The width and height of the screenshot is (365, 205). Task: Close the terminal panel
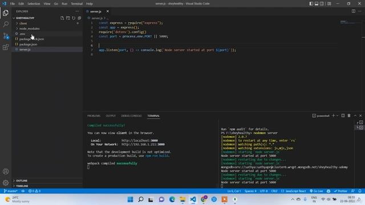coord(360,116)
